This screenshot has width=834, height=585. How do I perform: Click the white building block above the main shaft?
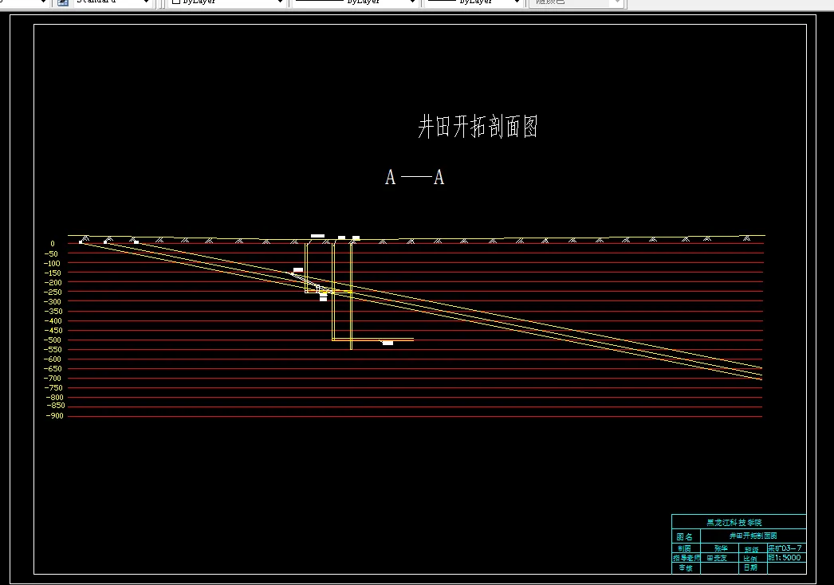click(x=317, y=236)
